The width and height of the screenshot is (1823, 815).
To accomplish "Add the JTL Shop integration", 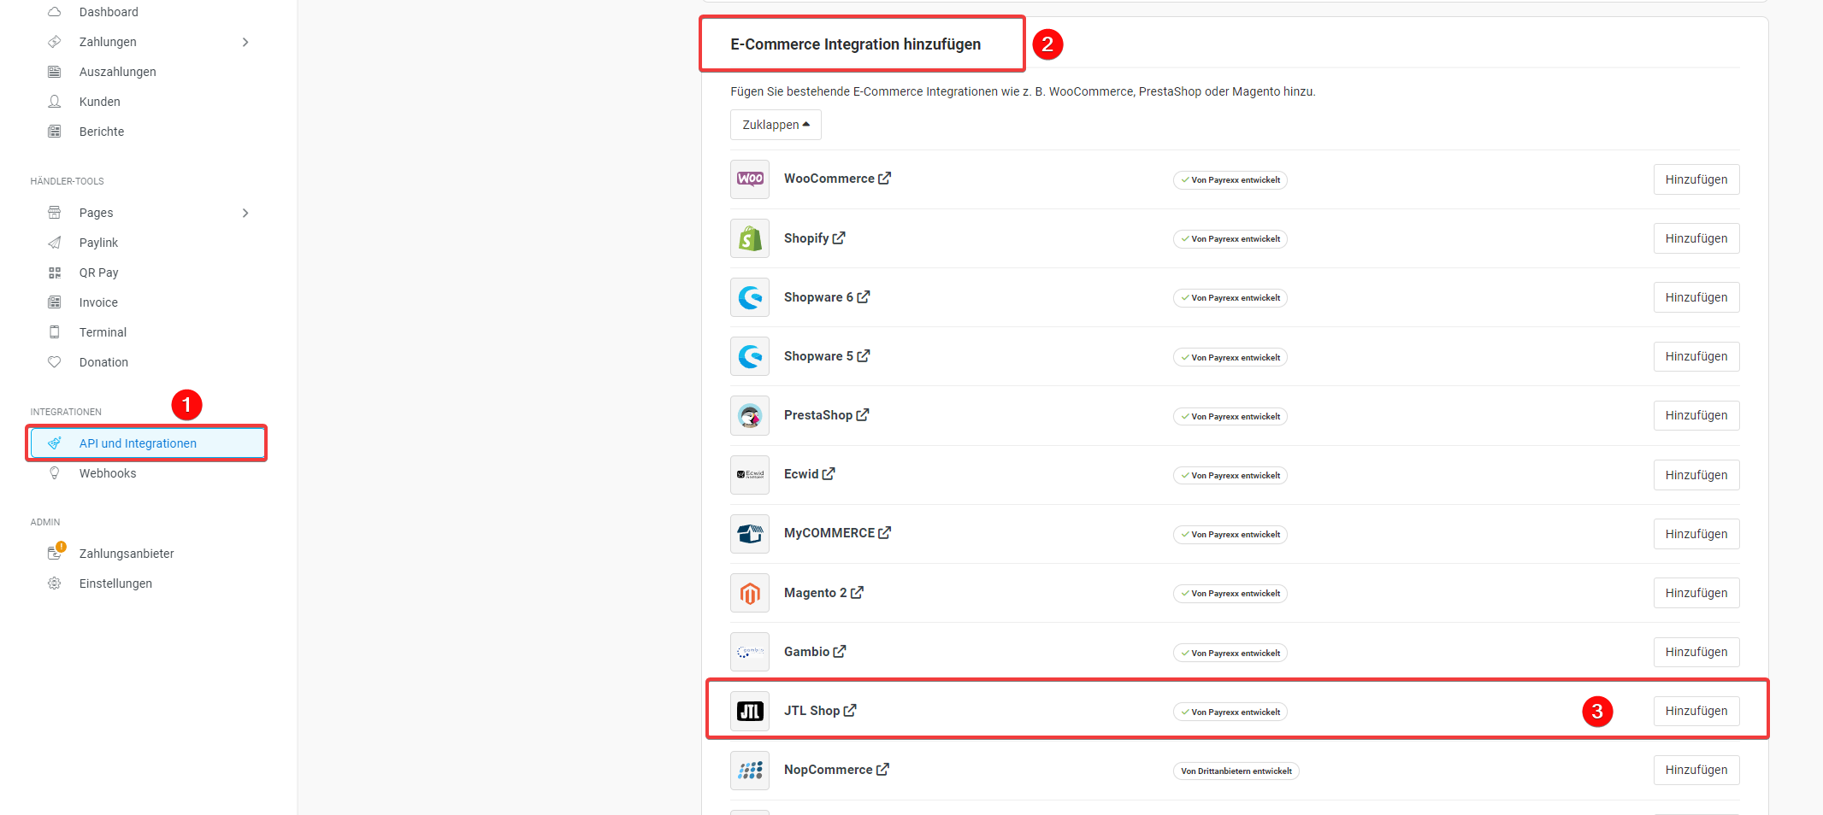I will click(1696, 711).
